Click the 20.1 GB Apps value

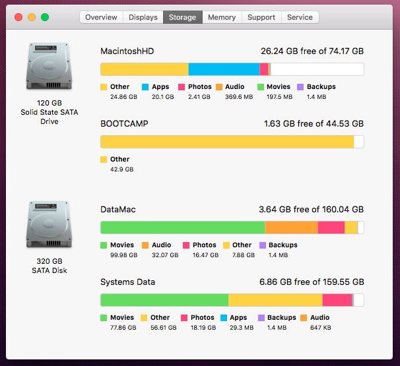(x=163, y=97)
